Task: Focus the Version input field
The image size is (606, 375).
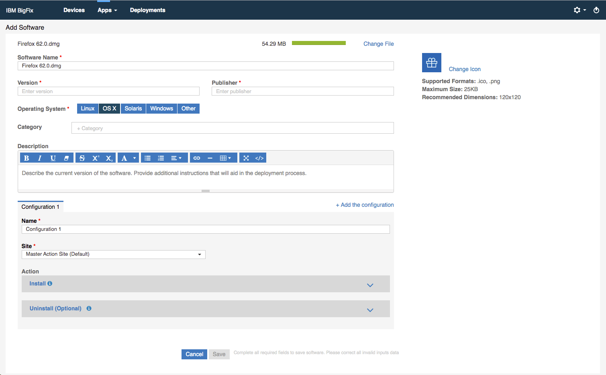Action: pos(108,91)
